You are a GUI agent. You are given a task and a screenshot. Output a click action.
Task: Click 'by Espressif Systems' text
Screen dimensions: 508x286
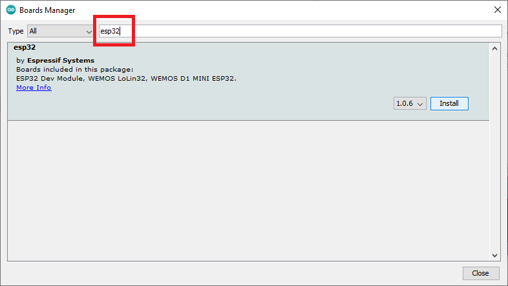56,61
